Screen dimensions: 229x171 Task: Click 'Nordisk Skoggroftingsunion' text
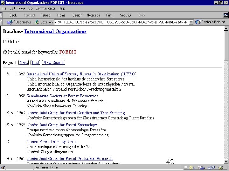[50, 152]
